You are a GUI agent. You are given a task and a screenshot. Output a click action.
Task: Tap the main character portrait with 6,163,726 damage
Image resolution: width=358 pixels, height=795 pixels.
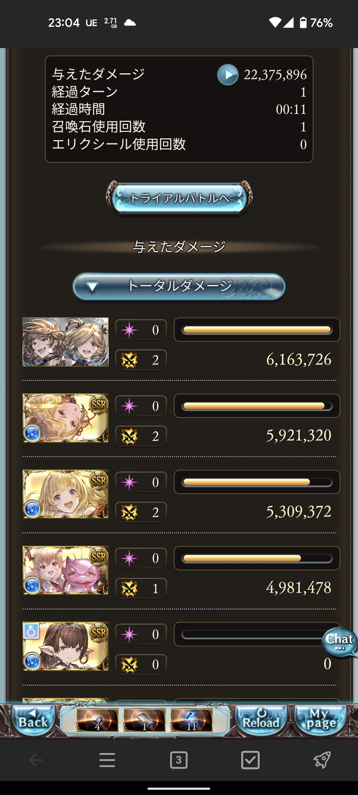66,342
